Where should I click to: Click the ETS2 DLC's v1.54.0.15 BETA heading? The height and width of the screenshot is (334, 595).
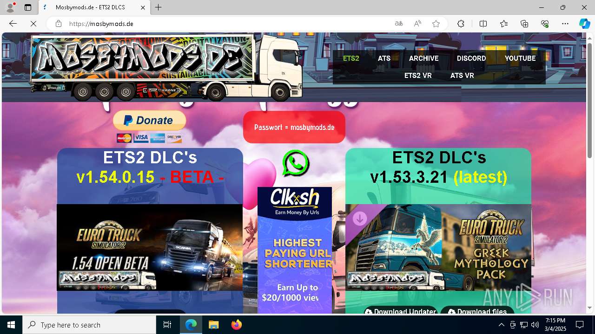click(150, 167)
